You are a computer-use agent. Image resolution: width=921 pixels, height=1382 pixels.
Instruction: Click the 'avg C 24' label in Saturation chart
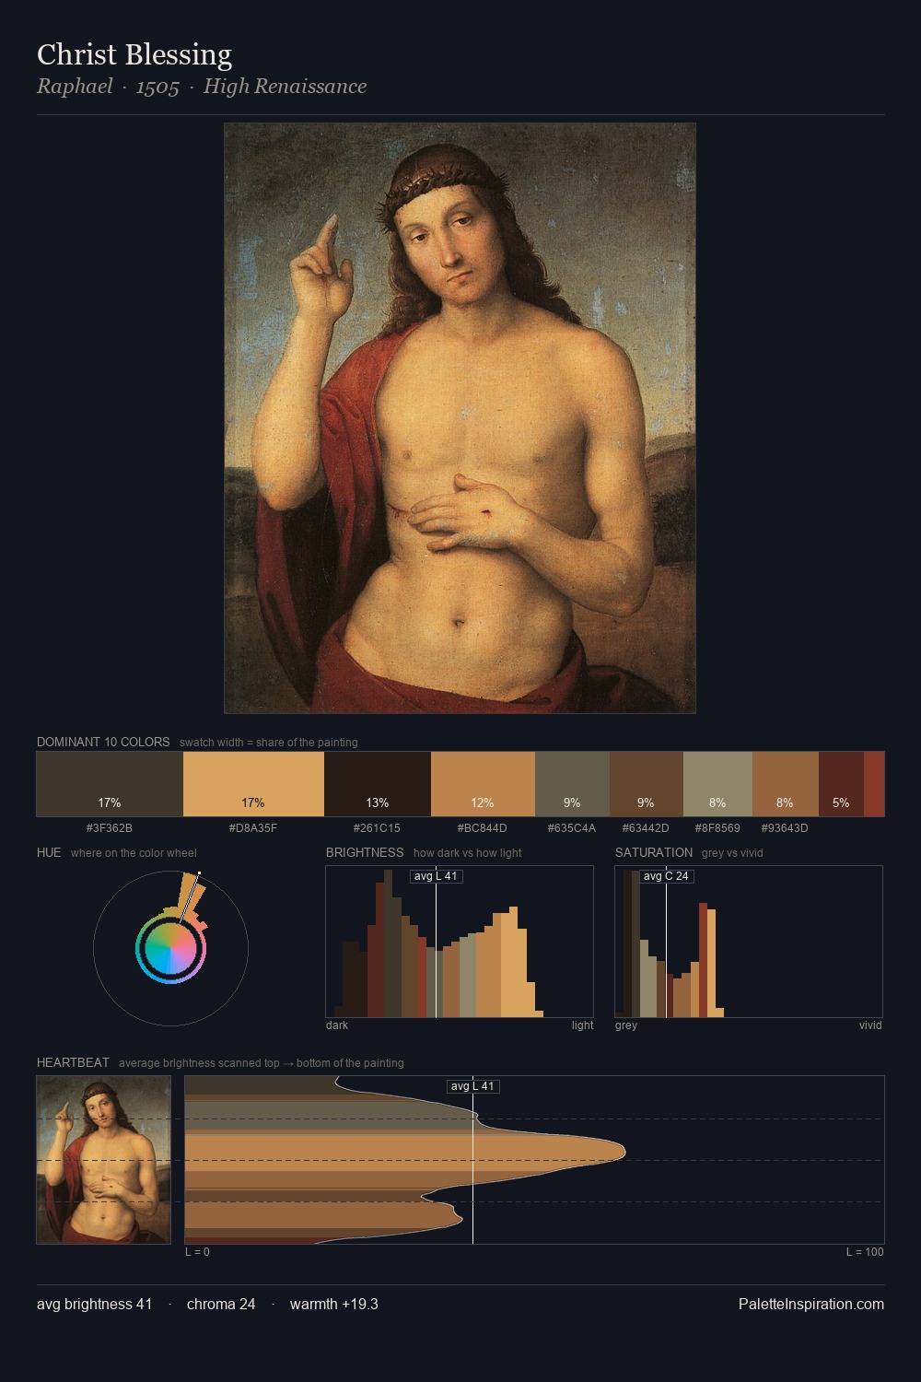666,876
